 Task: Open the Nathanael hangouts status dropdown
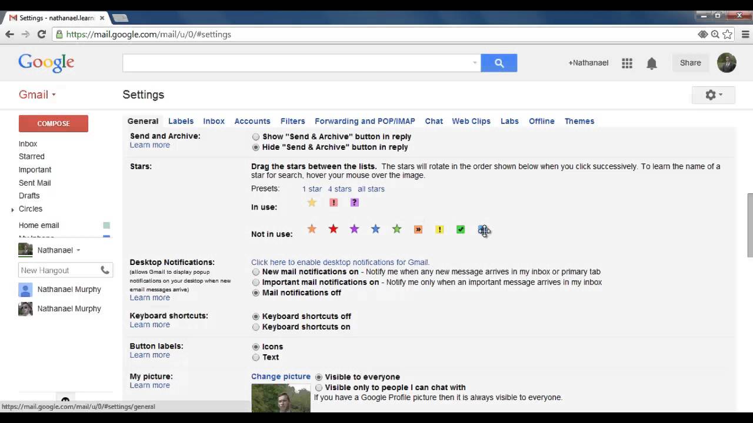pyautogui.click(x=78, y=250)
